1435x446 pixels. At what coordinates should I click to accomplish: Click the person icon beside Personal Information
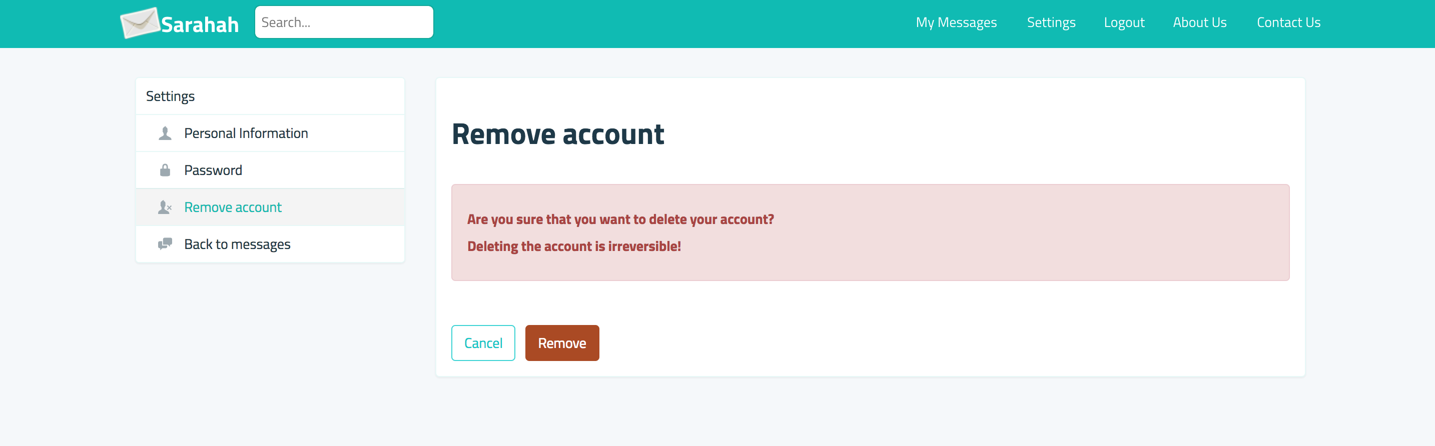[165, 133]
